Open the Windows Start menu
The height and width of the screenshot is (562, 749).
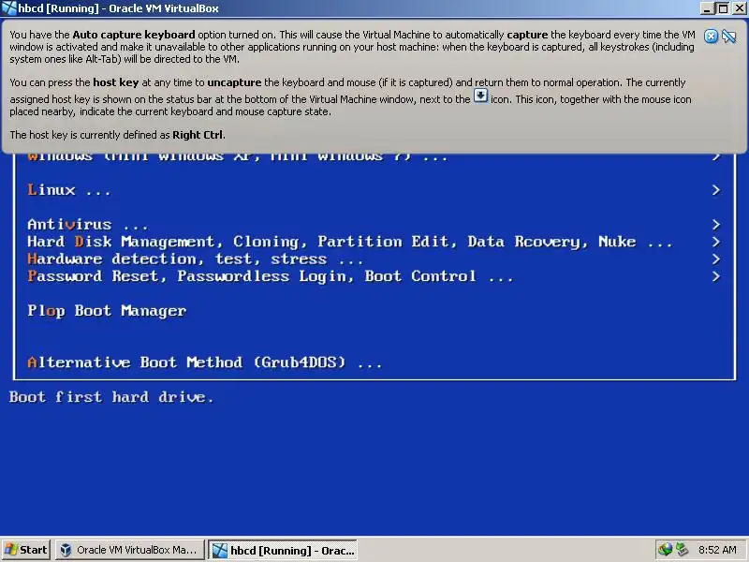pos(26,550)
